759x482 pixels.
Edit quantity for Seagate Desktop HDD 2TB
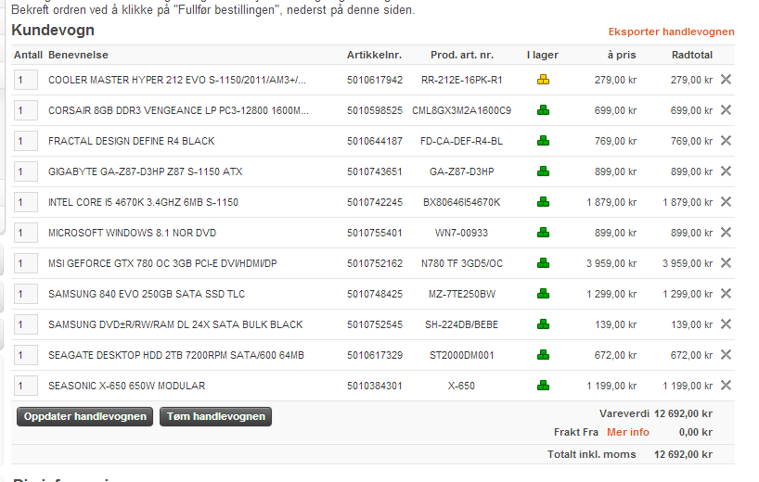[26, 355]
